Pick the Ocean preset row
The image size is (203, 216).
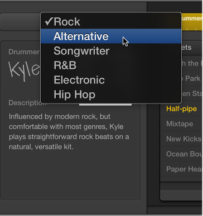point(181,154)
